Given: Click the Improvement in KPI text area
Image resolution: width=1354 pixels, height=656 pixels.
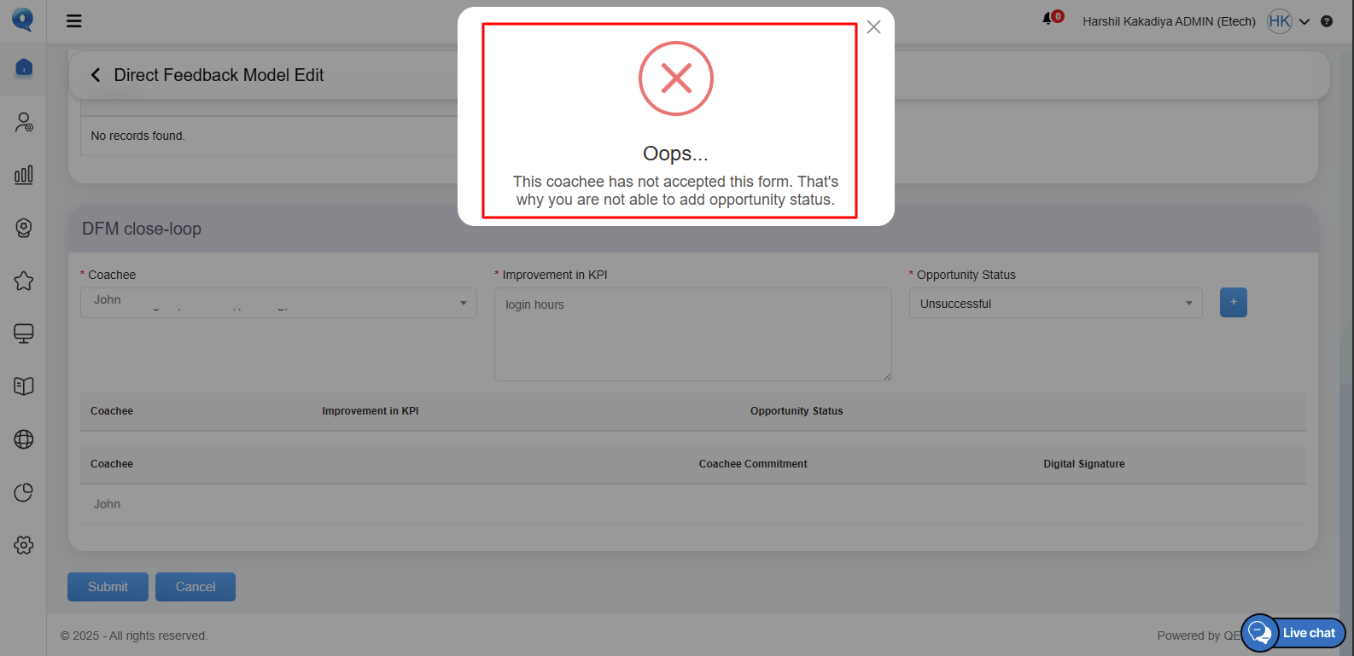Looking at the screenshot, I should (692, 334).
